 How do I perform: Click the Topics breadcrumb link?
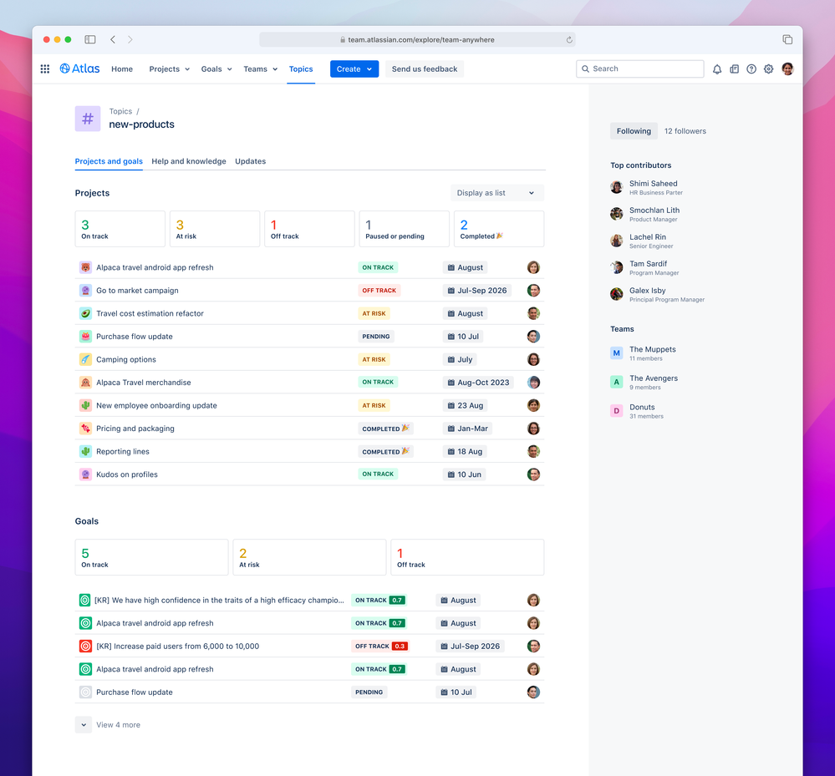click(x=120, y=111)
